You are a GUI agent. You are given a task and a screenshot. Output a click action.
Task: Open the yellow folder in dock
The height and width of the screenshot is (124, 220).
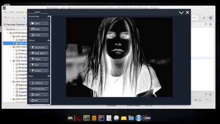pyautogui.click(x=124, y=118)
